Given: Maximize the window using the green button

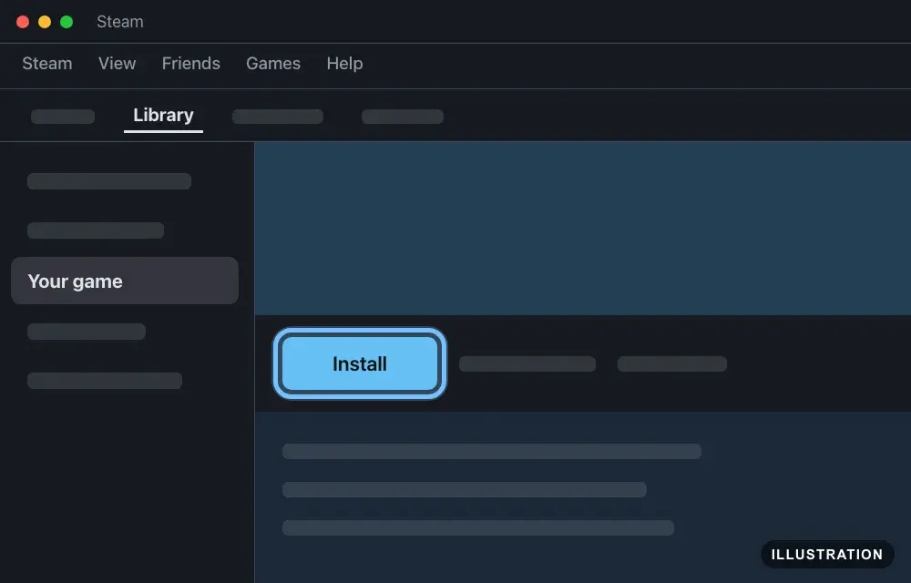Looking at the screenshot, I should (x=67, y=22).
